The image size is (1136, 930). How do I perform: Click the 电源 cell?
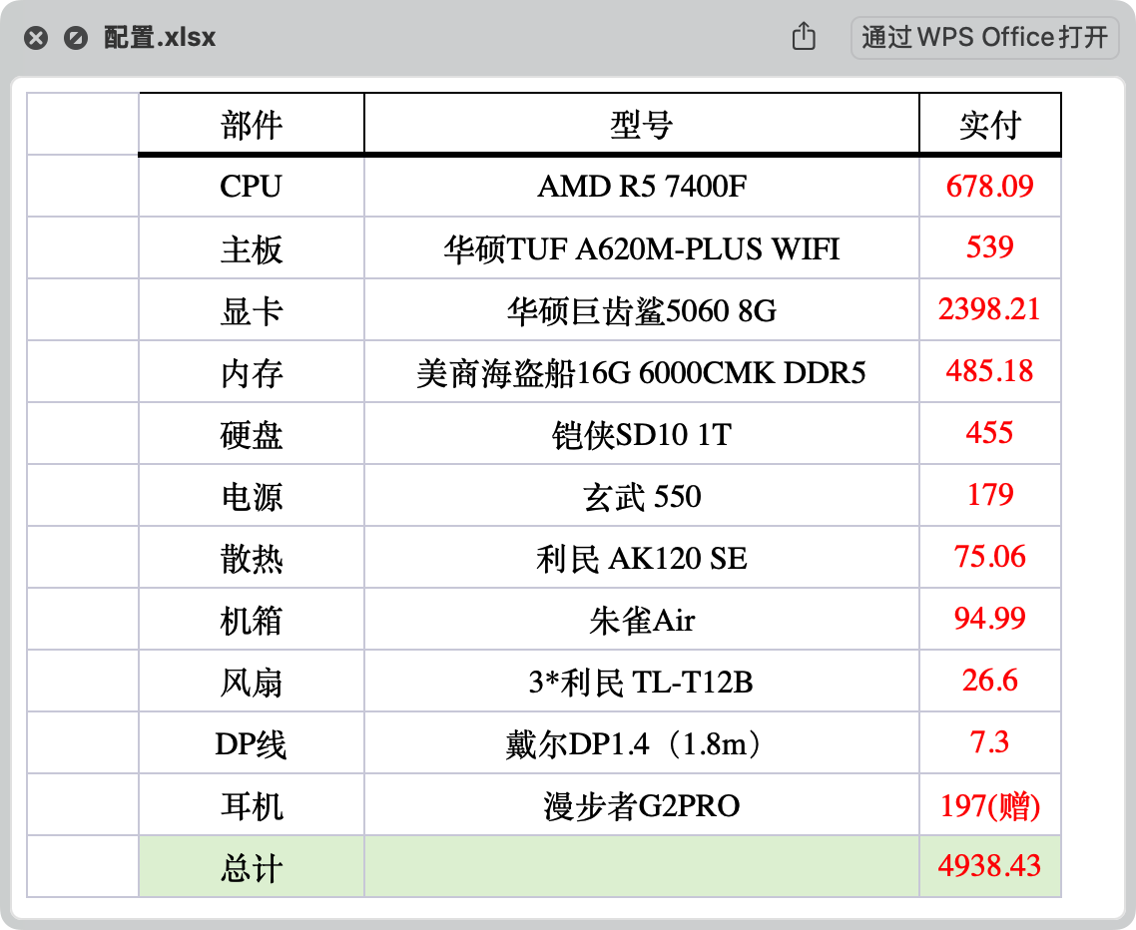[252, 495]
